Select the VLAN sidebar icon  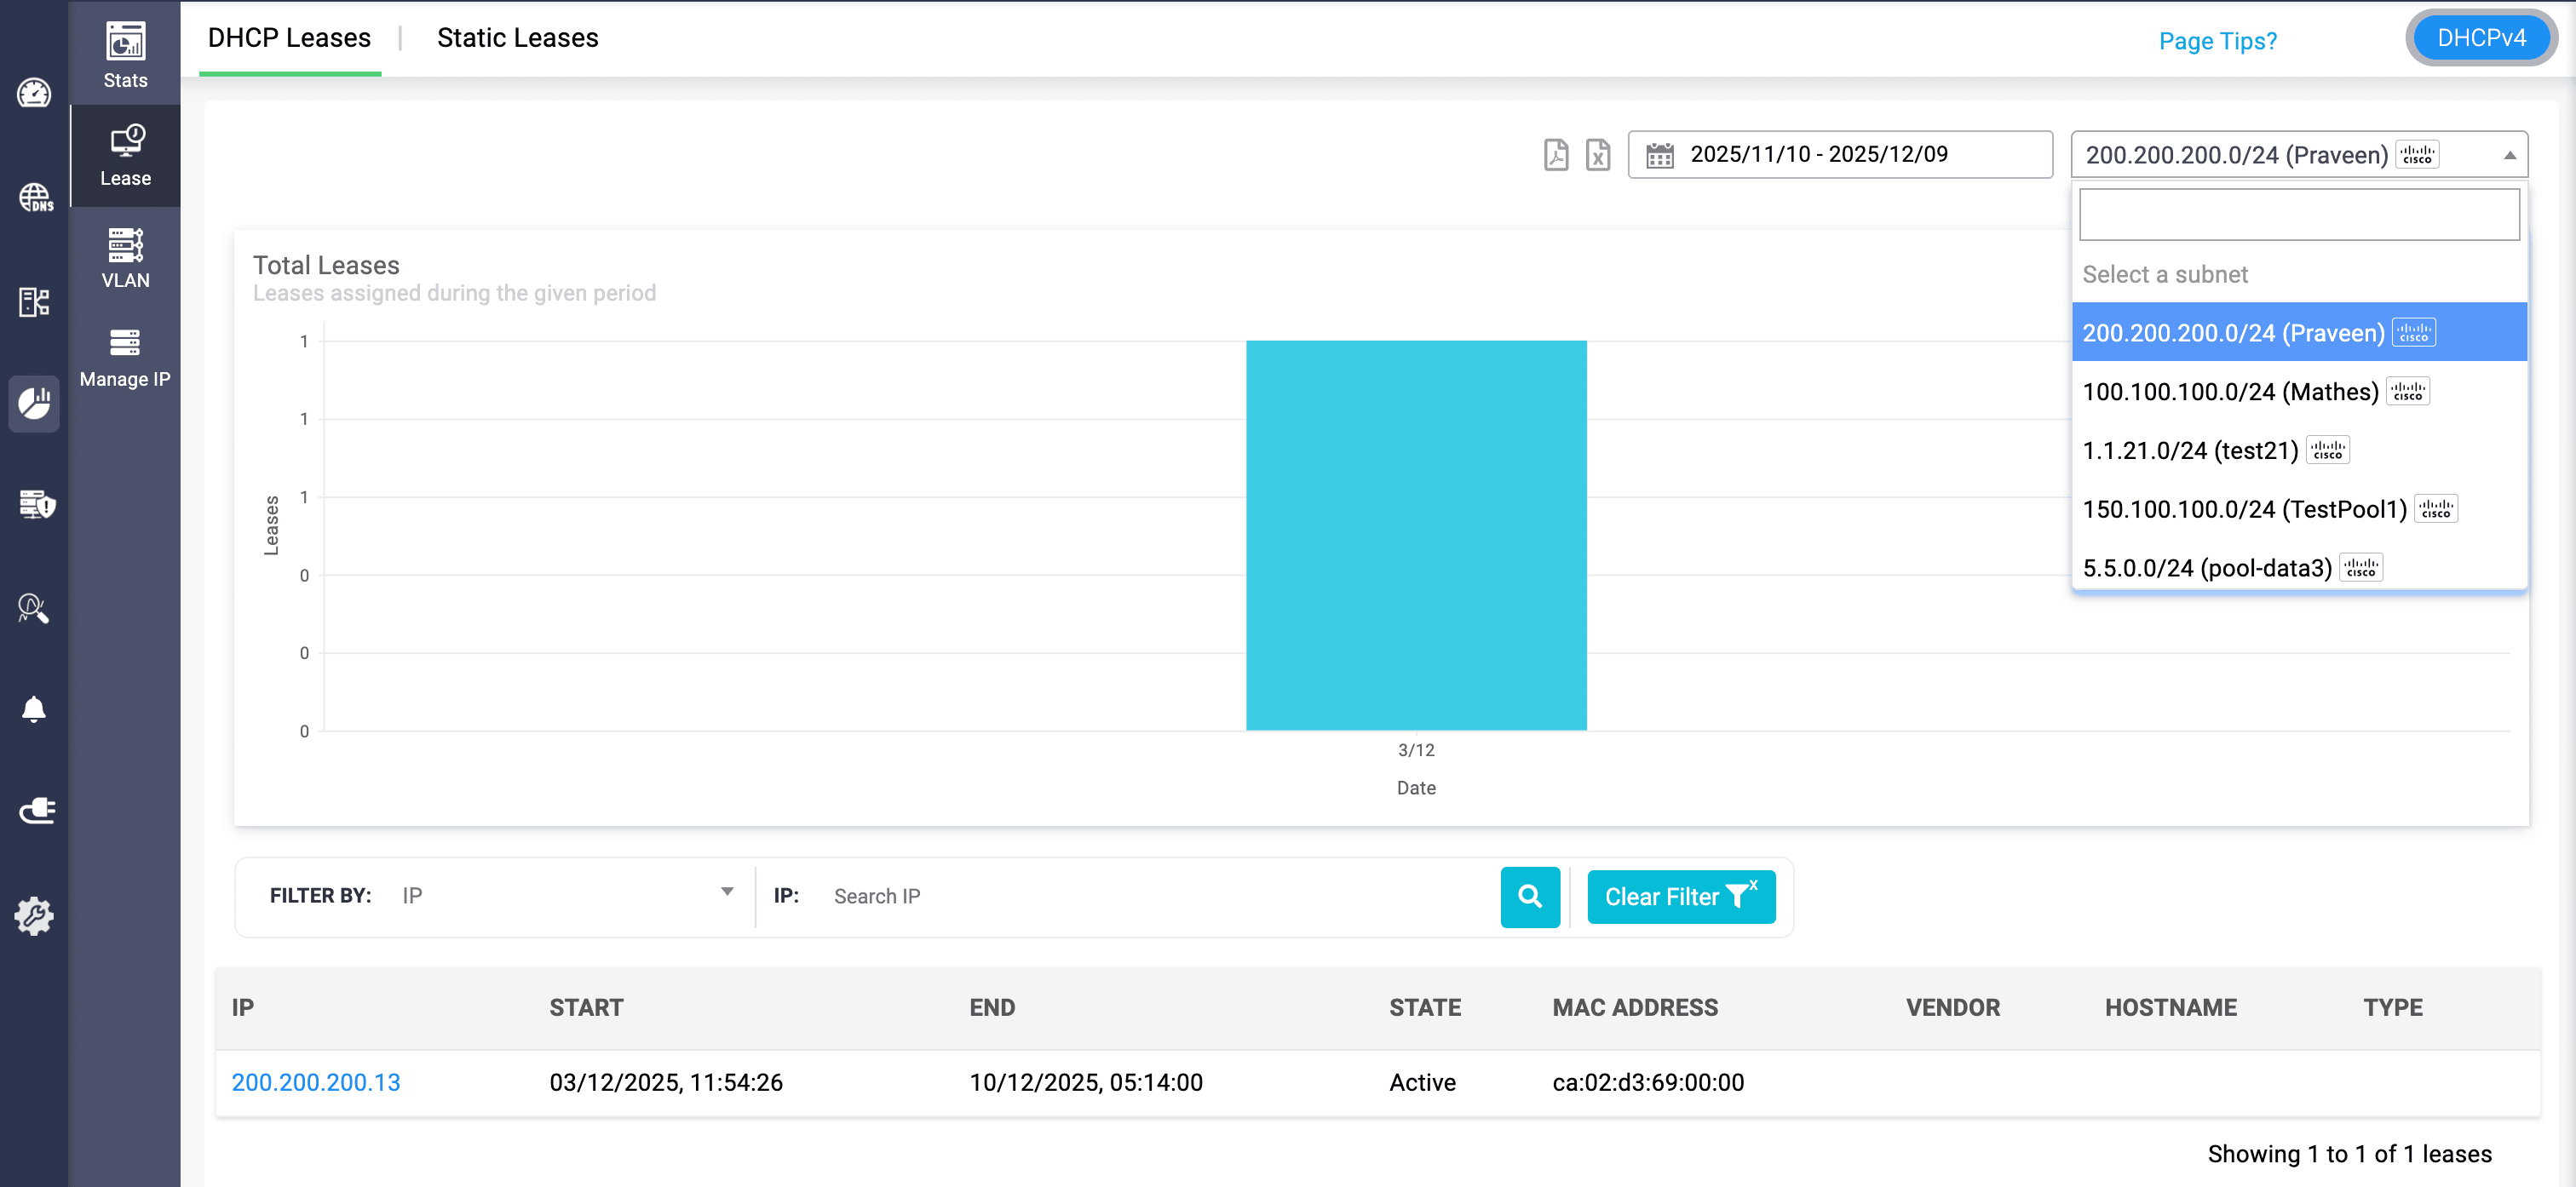coord(125,257)
